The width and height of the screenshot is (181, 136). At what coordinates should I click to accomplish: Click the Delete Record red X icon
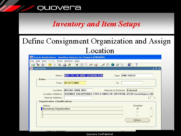click(96, 65)
